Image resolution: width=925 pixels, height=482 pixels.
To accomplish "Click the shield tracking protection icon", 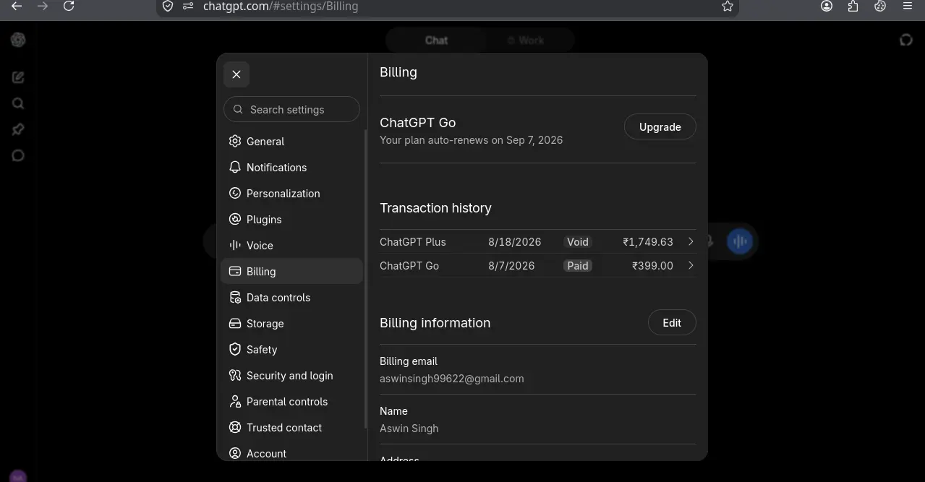I will click(168, 6).
